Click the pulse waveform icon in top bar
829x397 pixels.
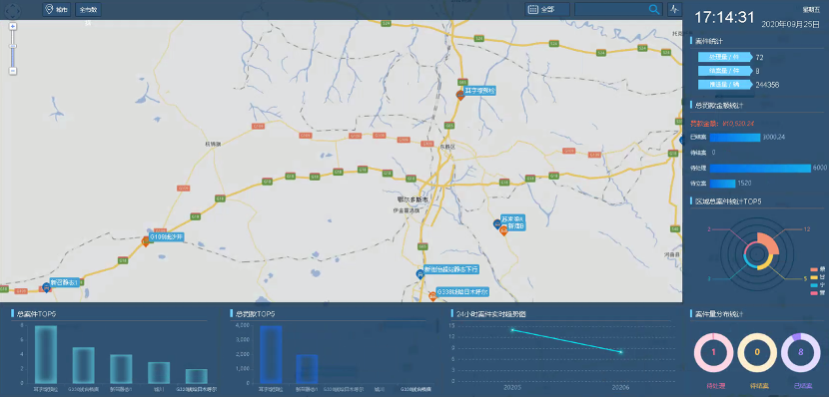pos(674,9)
